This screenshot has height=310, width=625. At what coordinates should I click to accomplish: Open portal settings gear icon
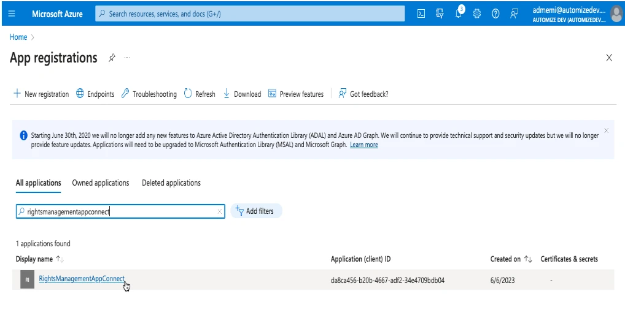[x=477, y=13]
